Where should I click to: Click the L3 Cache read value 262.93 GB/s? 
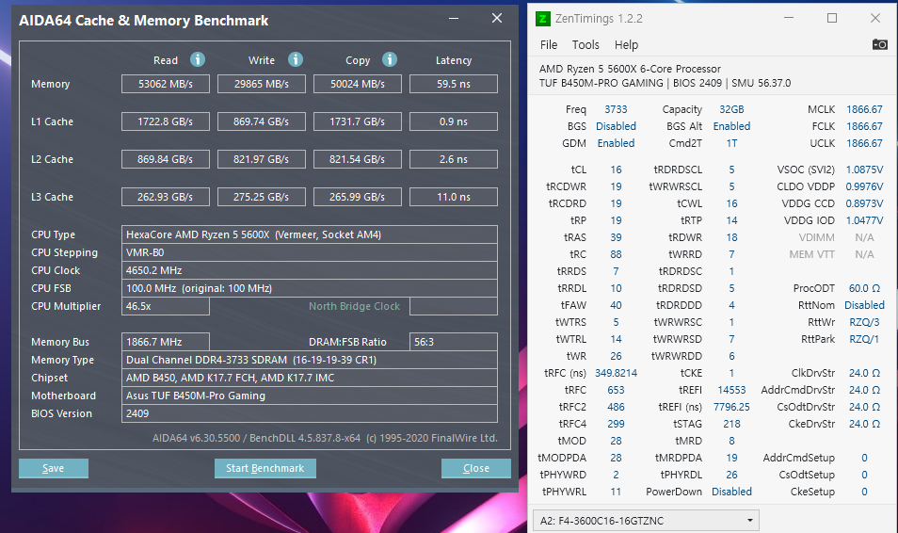coord(166,197)
